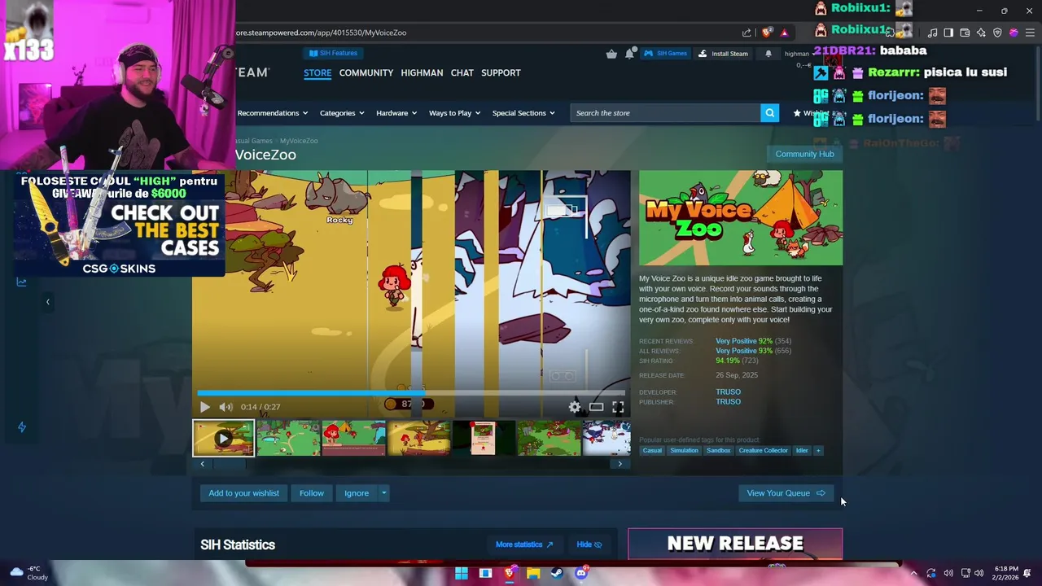
Task: Expand the Categories dropdown
Action: [x=342, y=113]
